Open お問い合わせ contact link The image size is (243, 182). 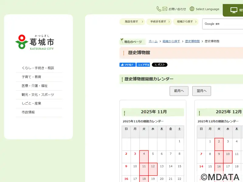pos(177,9)
